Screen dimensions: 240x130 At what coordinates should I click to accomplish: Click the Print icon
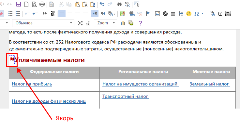pos(42,4)
